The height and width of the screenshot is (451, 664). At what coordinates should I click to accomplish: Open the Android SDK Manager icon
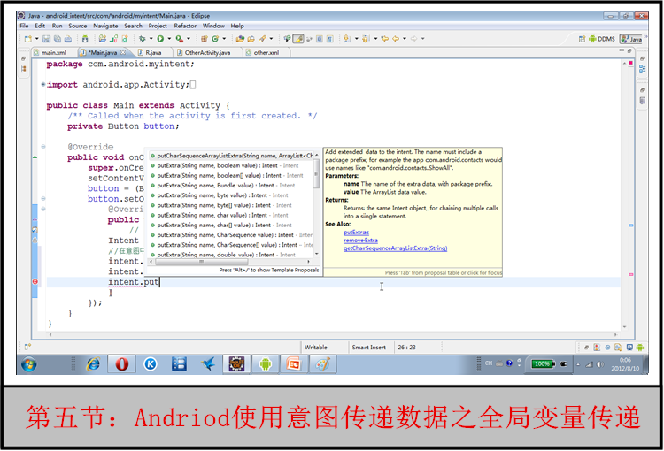click(85, 39)
